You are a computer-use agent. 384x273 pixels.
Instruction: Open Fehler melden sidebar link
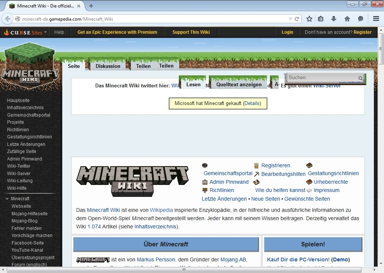(27, 228)
